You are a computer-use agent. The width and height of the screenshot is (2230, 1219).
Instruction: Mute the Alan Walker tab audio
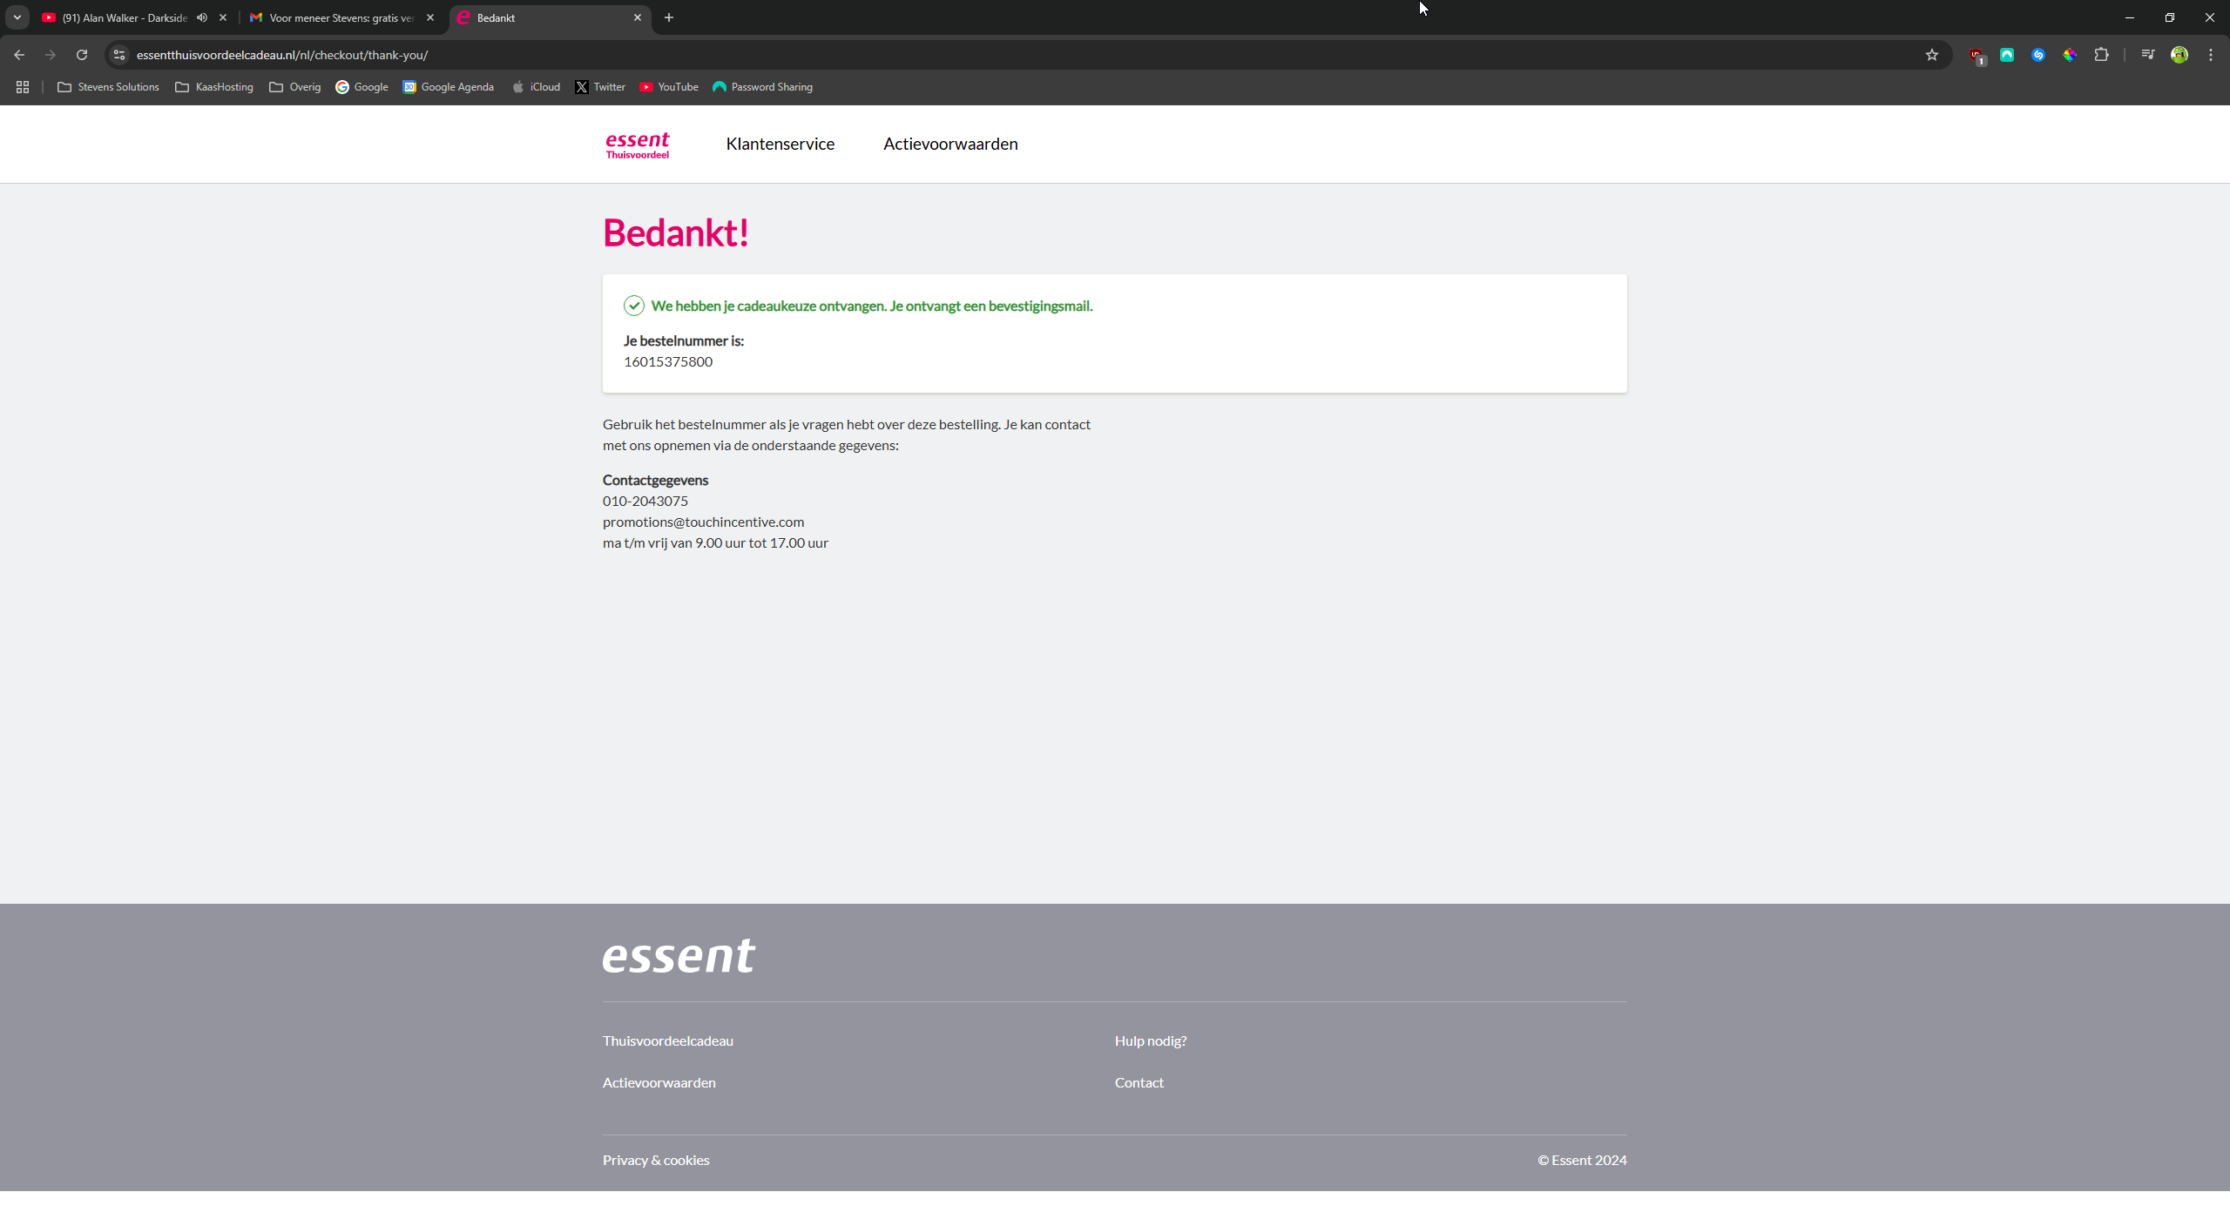point(202,17)
